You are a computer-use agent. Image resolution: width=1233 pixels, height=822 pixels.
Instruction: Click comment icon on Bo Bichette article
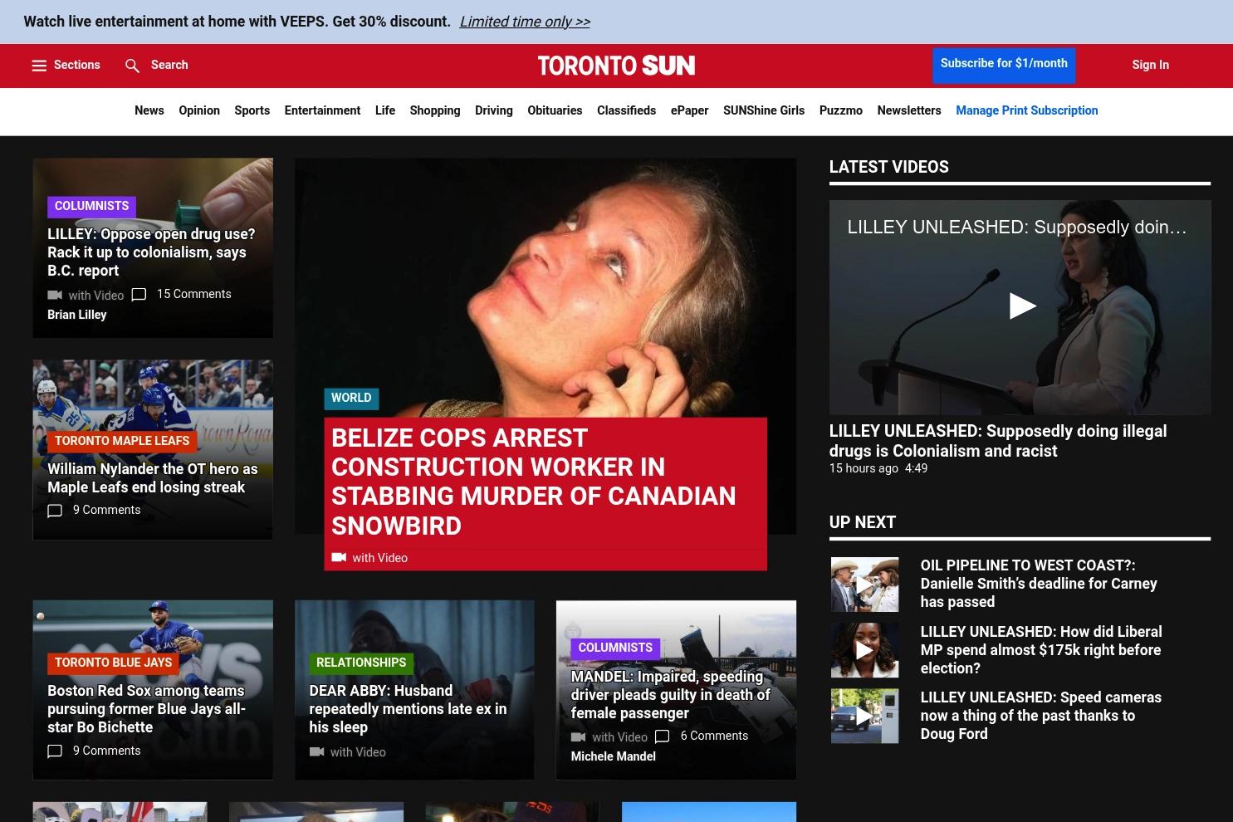click(55, 751)
